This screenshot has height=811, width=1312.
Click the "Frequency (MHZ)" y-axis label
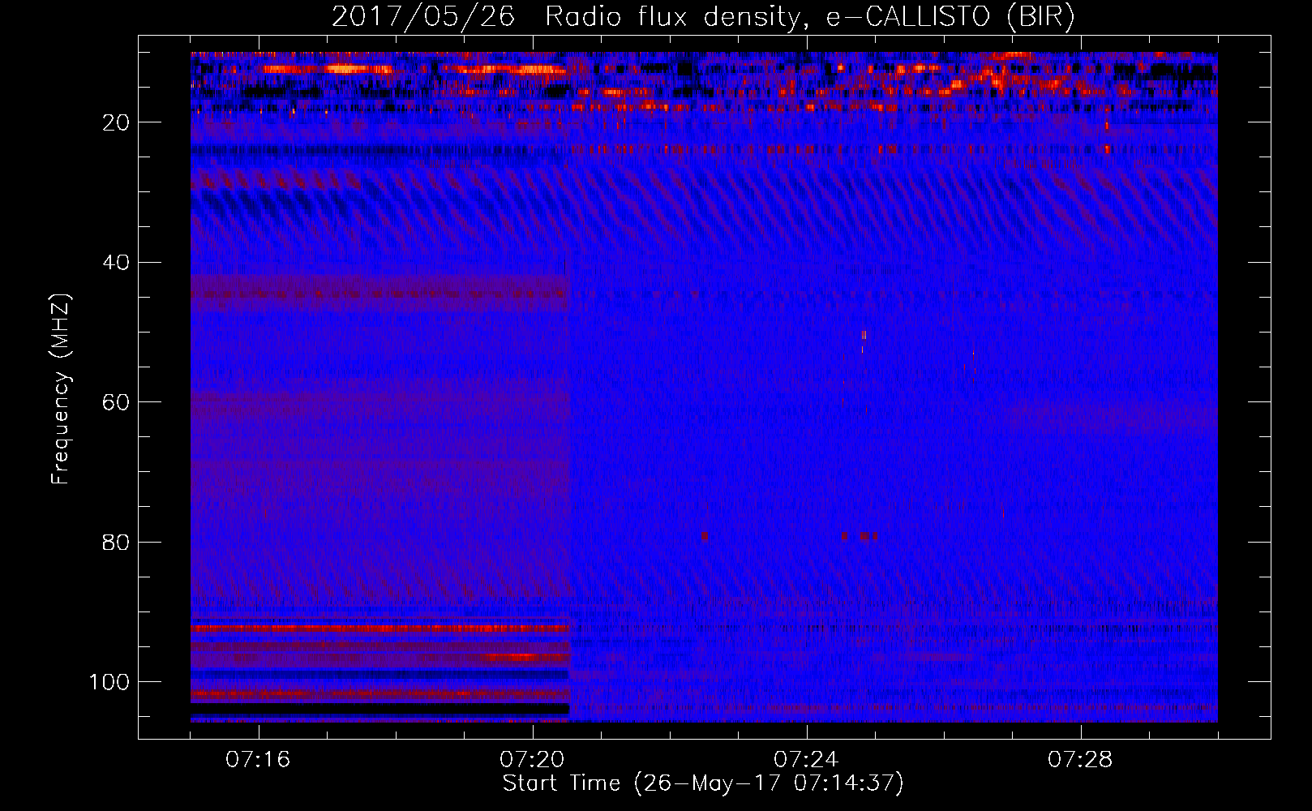pos(62,388)
